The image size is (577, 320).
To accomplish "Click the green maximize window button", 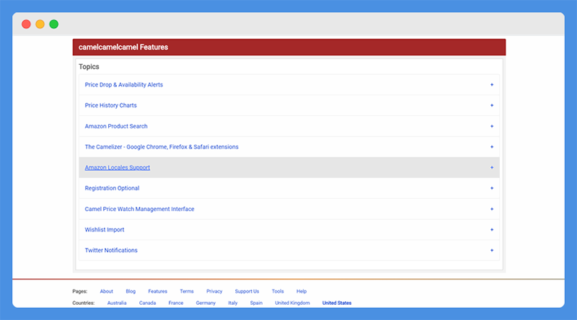I will [53, 25].
